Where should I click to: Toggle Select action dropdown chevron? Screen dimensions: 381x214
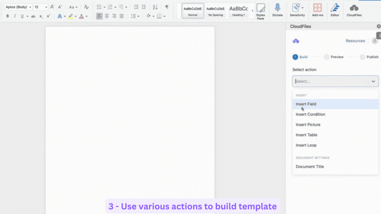pyautogui.click(x=373, y=81)
